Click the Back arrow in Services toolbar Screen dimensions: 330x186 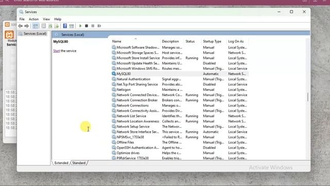pyautogui.click(x=21, y=26)
